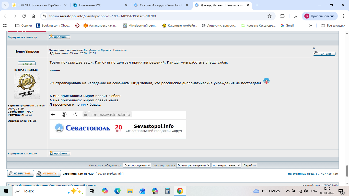This screenshot has height=196, width=349.
Task: Open Microsoft Edge from the taskbar
Action: pos(117,191)
